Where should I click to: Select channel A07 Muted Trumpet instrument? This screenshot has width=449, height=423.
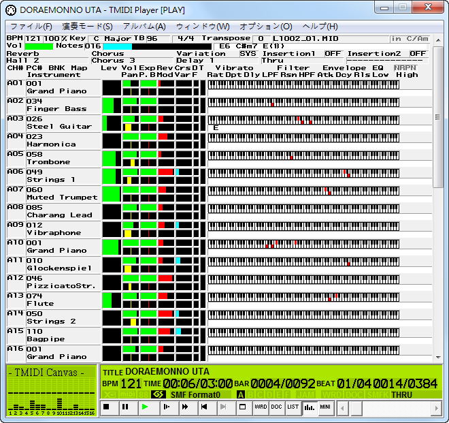62,198
